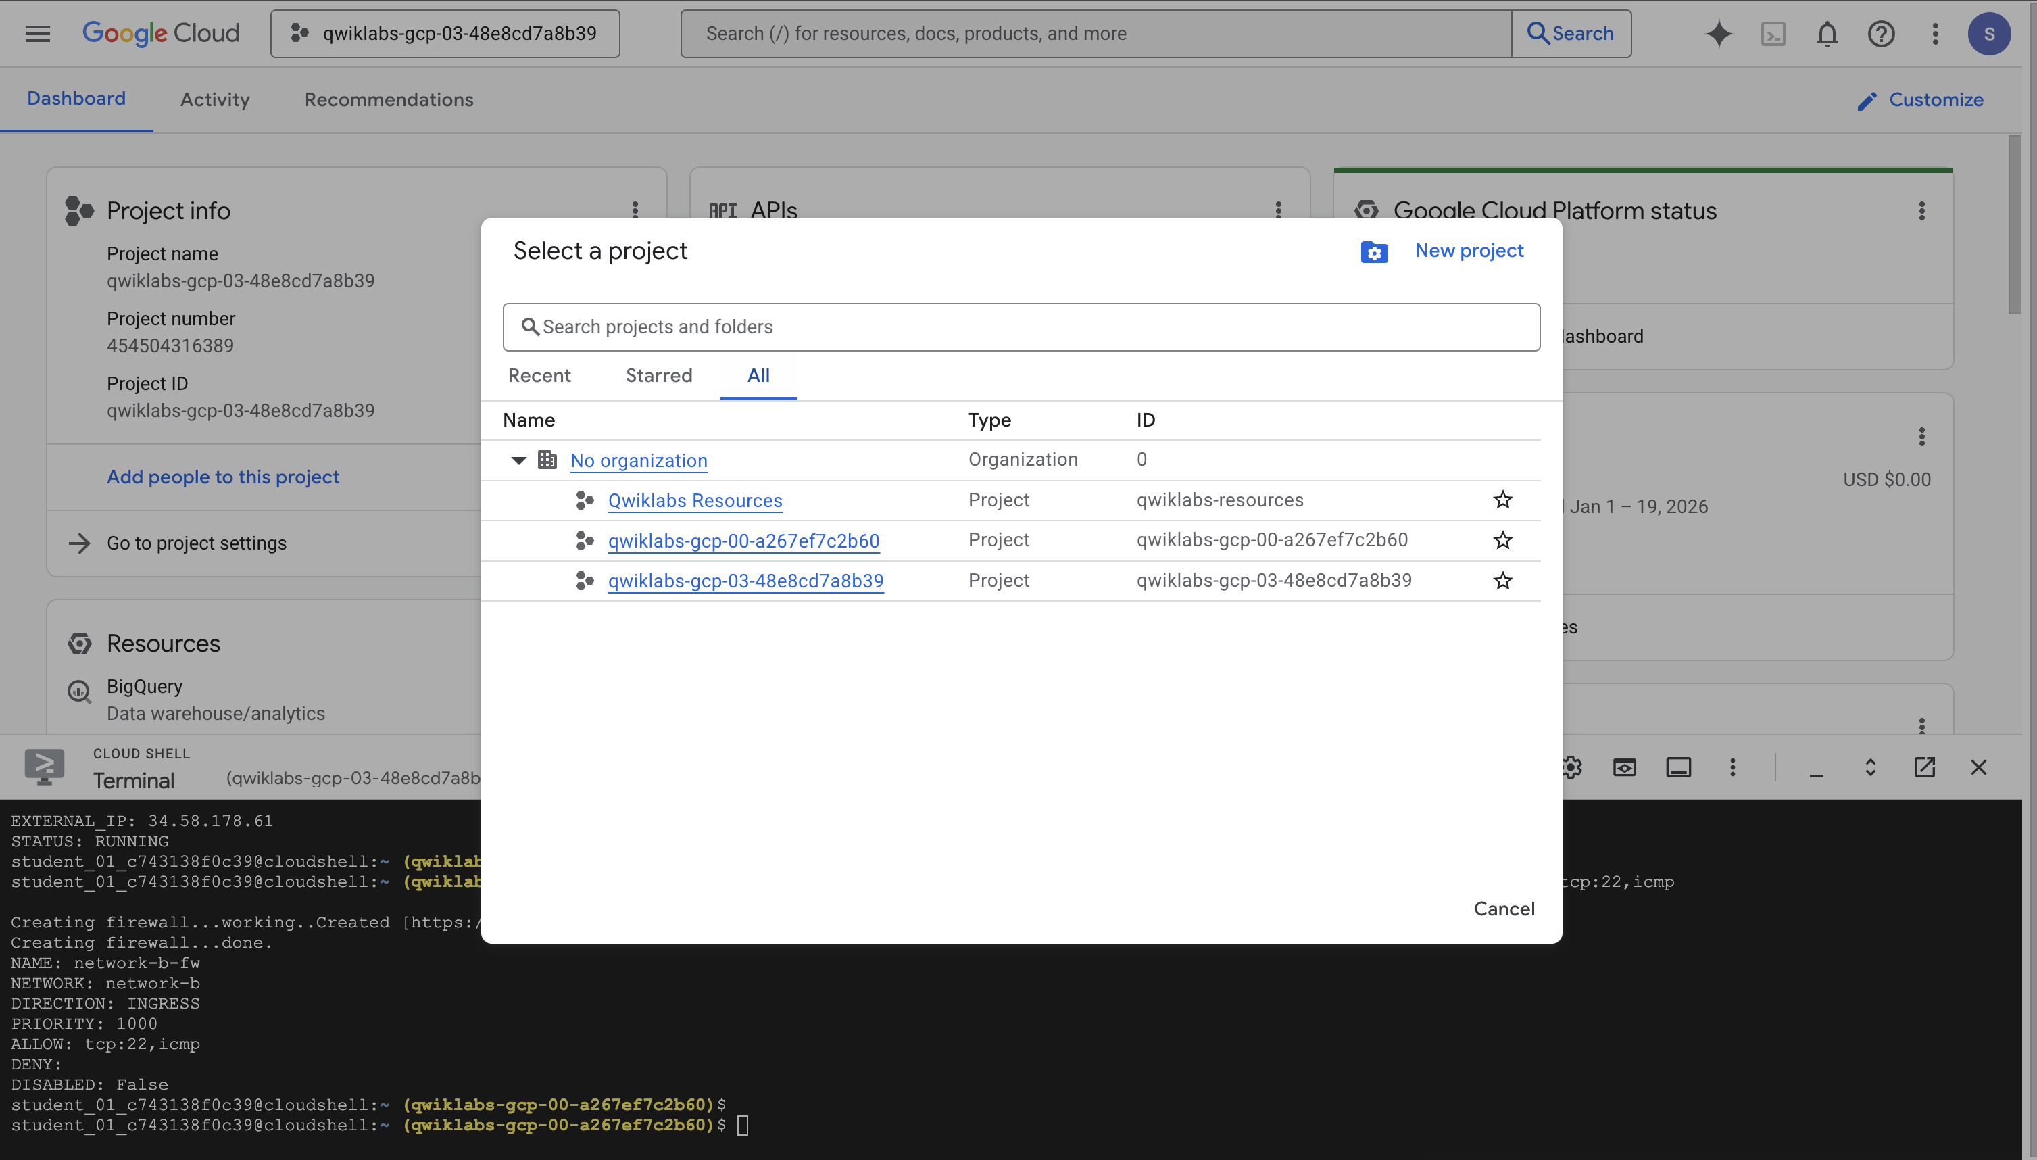Open the help question mark icon
Viewport: 2037px width, 1160px height.
click(x=1882, y=34)
